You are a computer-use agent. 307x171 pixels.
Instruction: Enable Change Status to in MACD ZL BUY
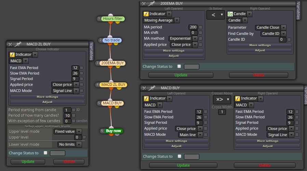45,153
